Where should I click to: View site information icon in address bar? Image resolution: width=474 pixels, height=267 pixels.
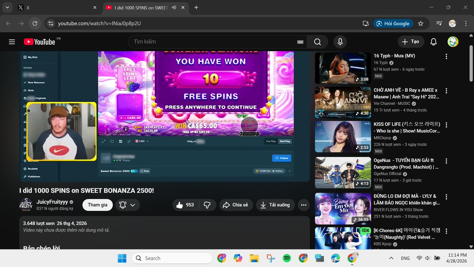(x=50, y=23)
